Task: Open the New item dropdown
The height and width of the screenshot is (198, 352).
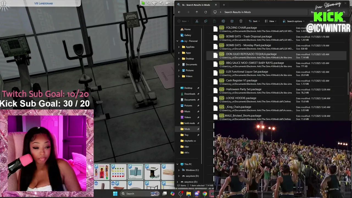Action: 183,21
